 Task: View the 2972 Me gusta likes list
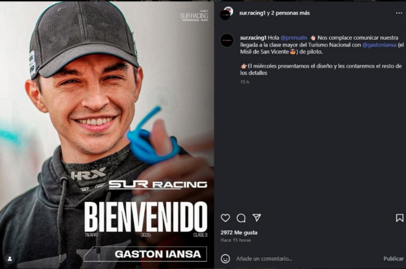click(239, 233)
